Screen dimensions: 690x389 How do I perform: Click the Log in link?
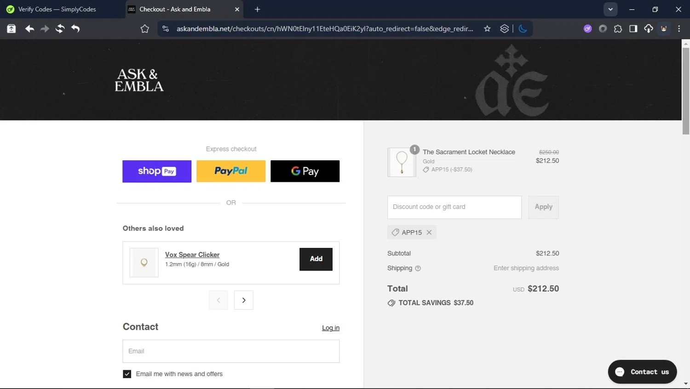(x=331, y=328)
